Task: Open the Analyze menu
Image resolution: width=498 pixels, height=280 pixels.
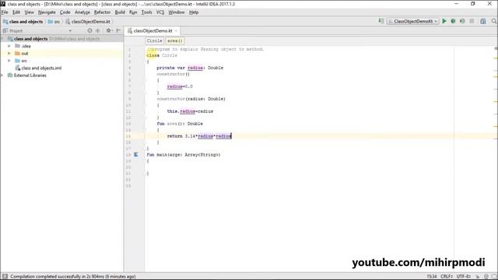Action: click(x=82, y=12)
